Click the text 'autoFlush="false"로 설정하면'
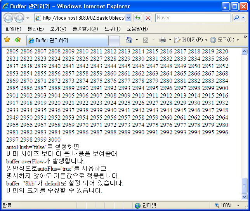Image resolution: width=250 pixels, height=211 pixels. point(43,147)
